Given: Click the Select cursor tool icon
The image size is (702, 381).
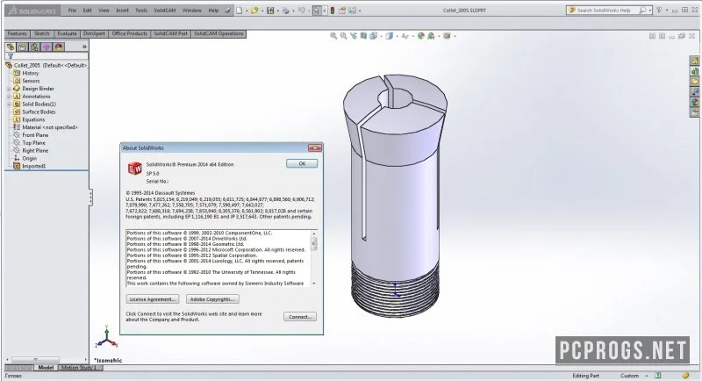Looking at the screenshot, I should tap(317, 11).
